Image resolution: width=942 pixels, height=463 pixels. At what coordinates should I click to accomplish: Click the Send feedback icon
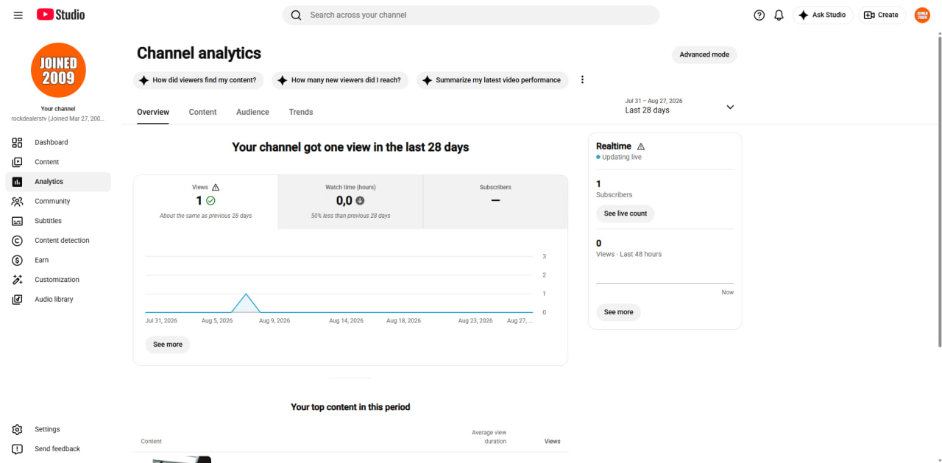click(x=18, y=449)
